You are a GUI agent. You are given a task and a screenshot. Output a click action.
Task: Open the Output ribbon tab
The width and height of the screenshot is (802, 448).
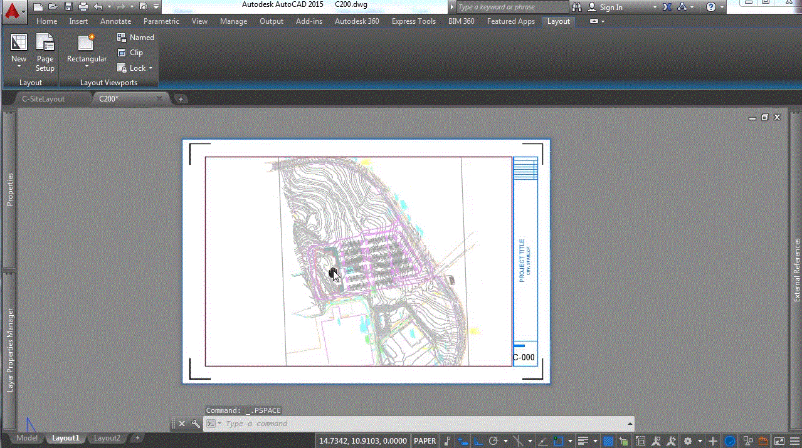click(272, 21)
